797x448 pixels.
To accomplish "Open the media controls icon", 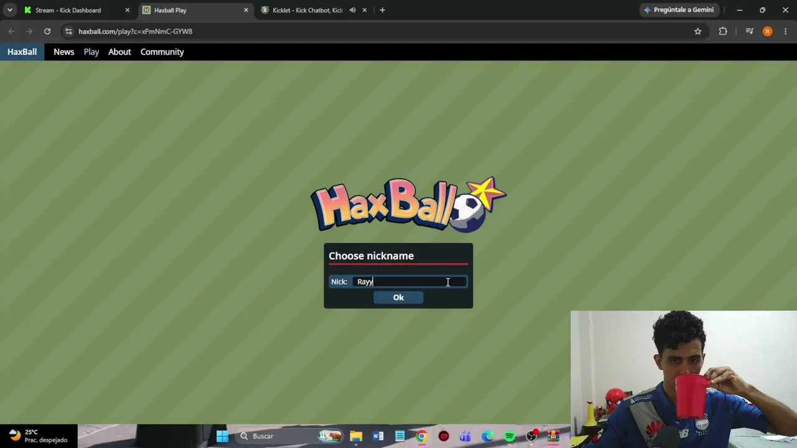I will point(750,31).
